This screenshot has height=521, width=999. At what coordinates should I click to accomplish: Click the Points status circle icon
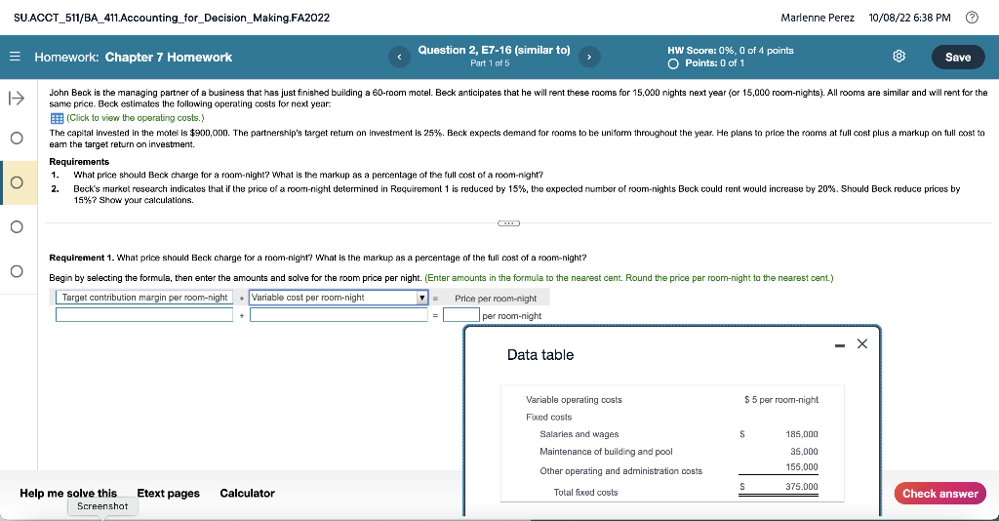[x=673, y=63]
